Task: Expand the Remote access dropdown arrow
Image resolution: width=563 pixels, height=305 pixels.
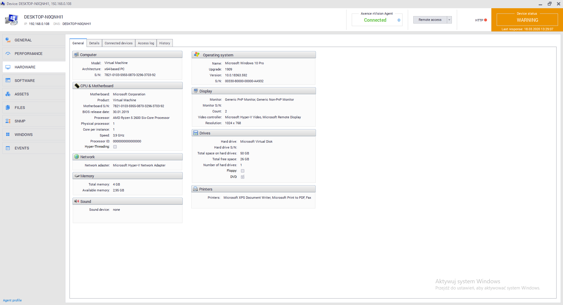Action: pos(449,20)
